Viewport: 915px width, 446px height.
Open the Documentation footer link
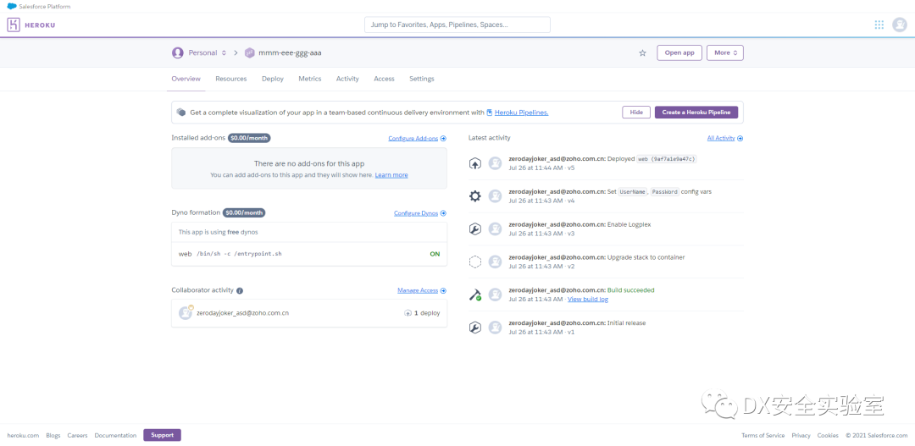point(115,436)
